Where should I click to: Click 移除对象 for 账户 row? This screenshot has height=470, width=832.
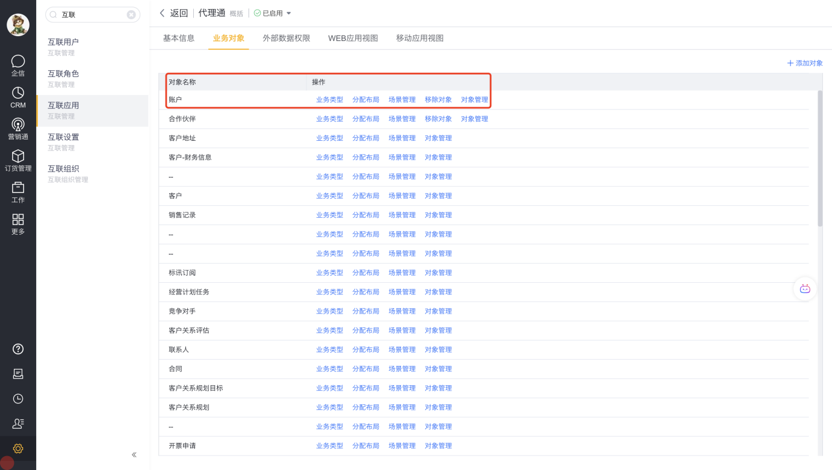(438, 100)
